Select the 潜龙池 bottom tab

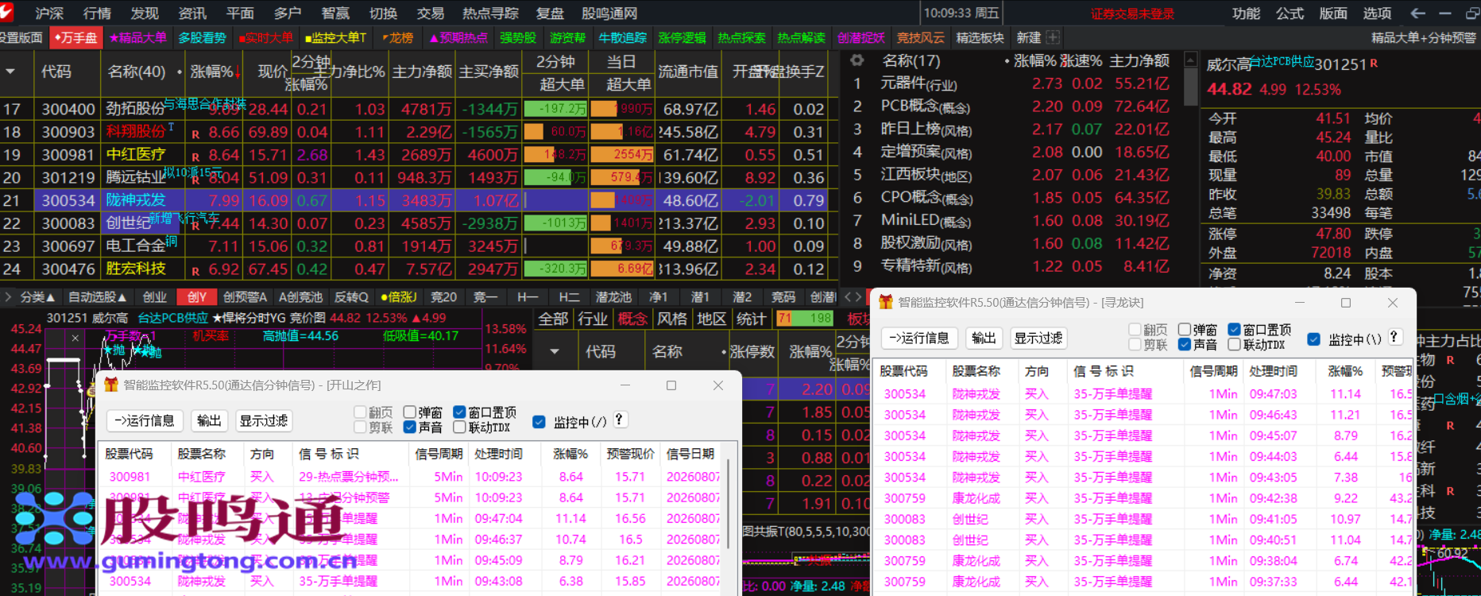tap(614, 297)
